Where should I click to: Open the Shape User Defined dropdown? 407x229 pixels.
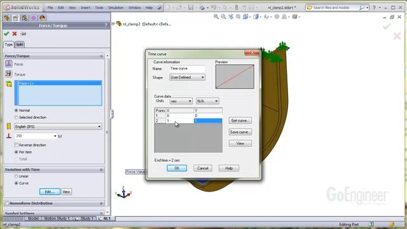[187, 78]
